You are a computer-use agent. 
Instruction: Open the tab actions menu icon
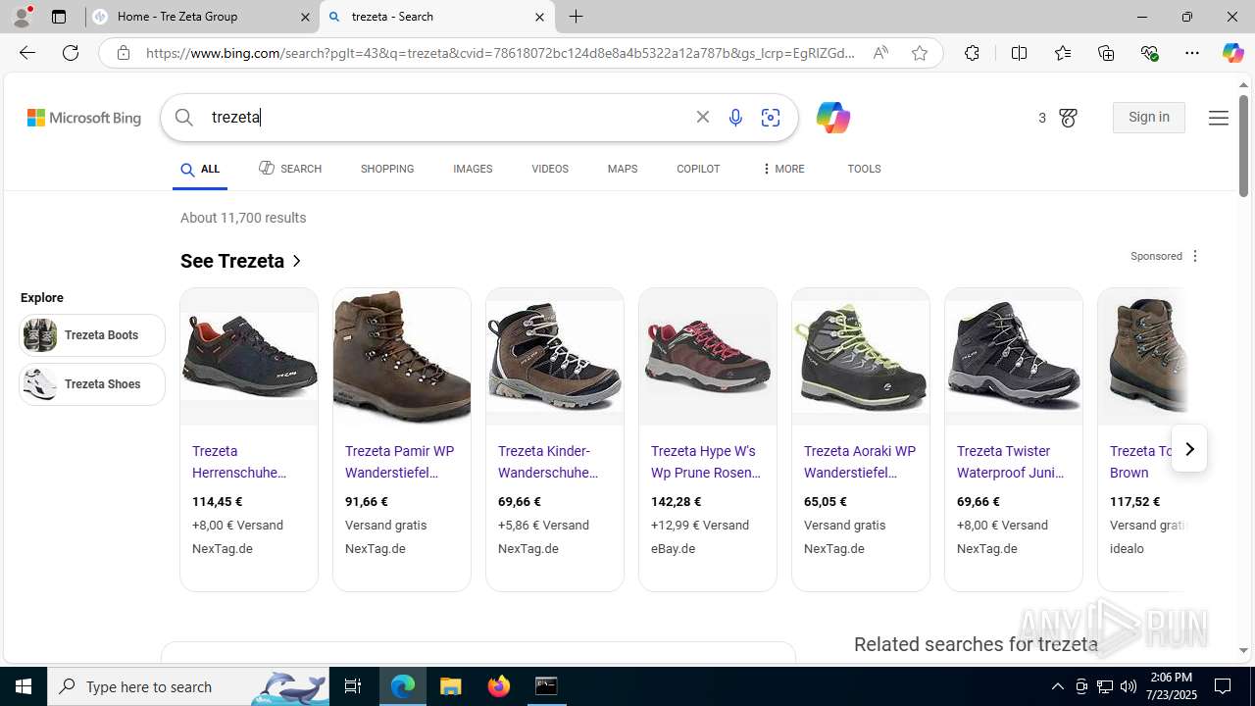(59, 17)
